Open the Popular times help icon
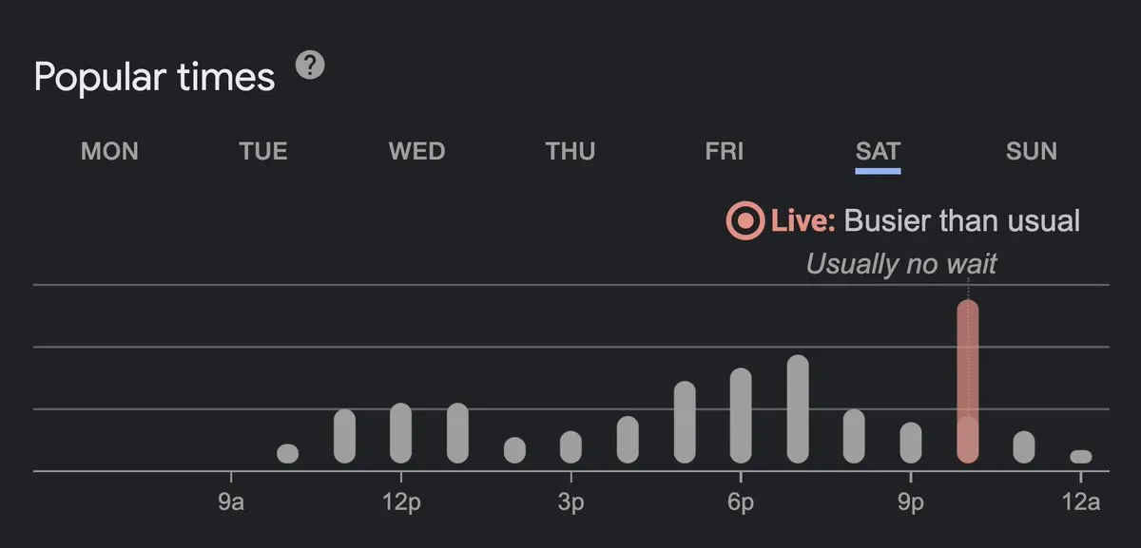This screenshot has width=1141, height=548. click(310, 66)
